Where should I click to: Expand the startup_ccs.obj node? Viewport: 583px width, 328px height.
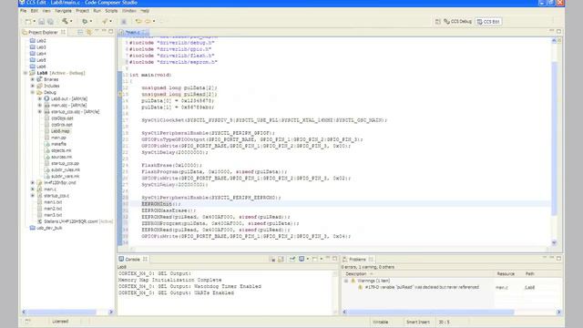(39, 111)
